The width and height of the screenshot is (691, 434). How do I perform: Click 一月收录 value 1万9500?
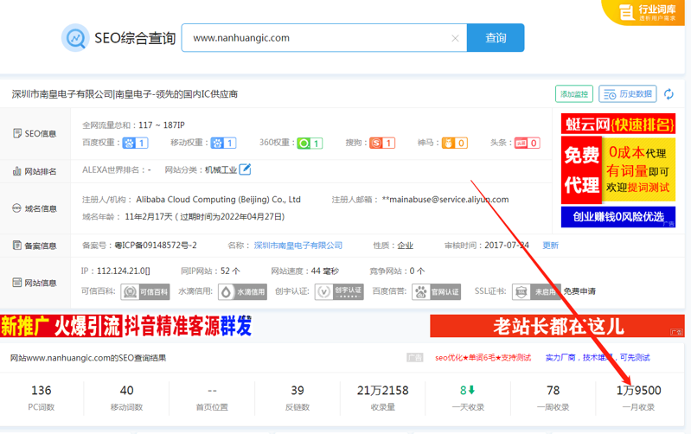638,391
